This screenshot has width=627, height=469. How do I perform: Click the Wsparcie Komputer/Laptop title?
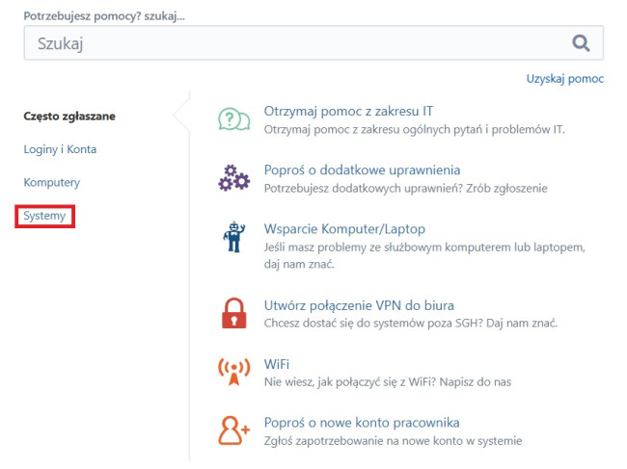click(344, 229)
